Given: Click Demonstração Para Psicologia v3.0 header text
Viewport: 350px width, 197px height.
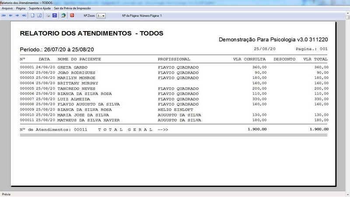Looking at the screenshot, I should coord(273,40).
